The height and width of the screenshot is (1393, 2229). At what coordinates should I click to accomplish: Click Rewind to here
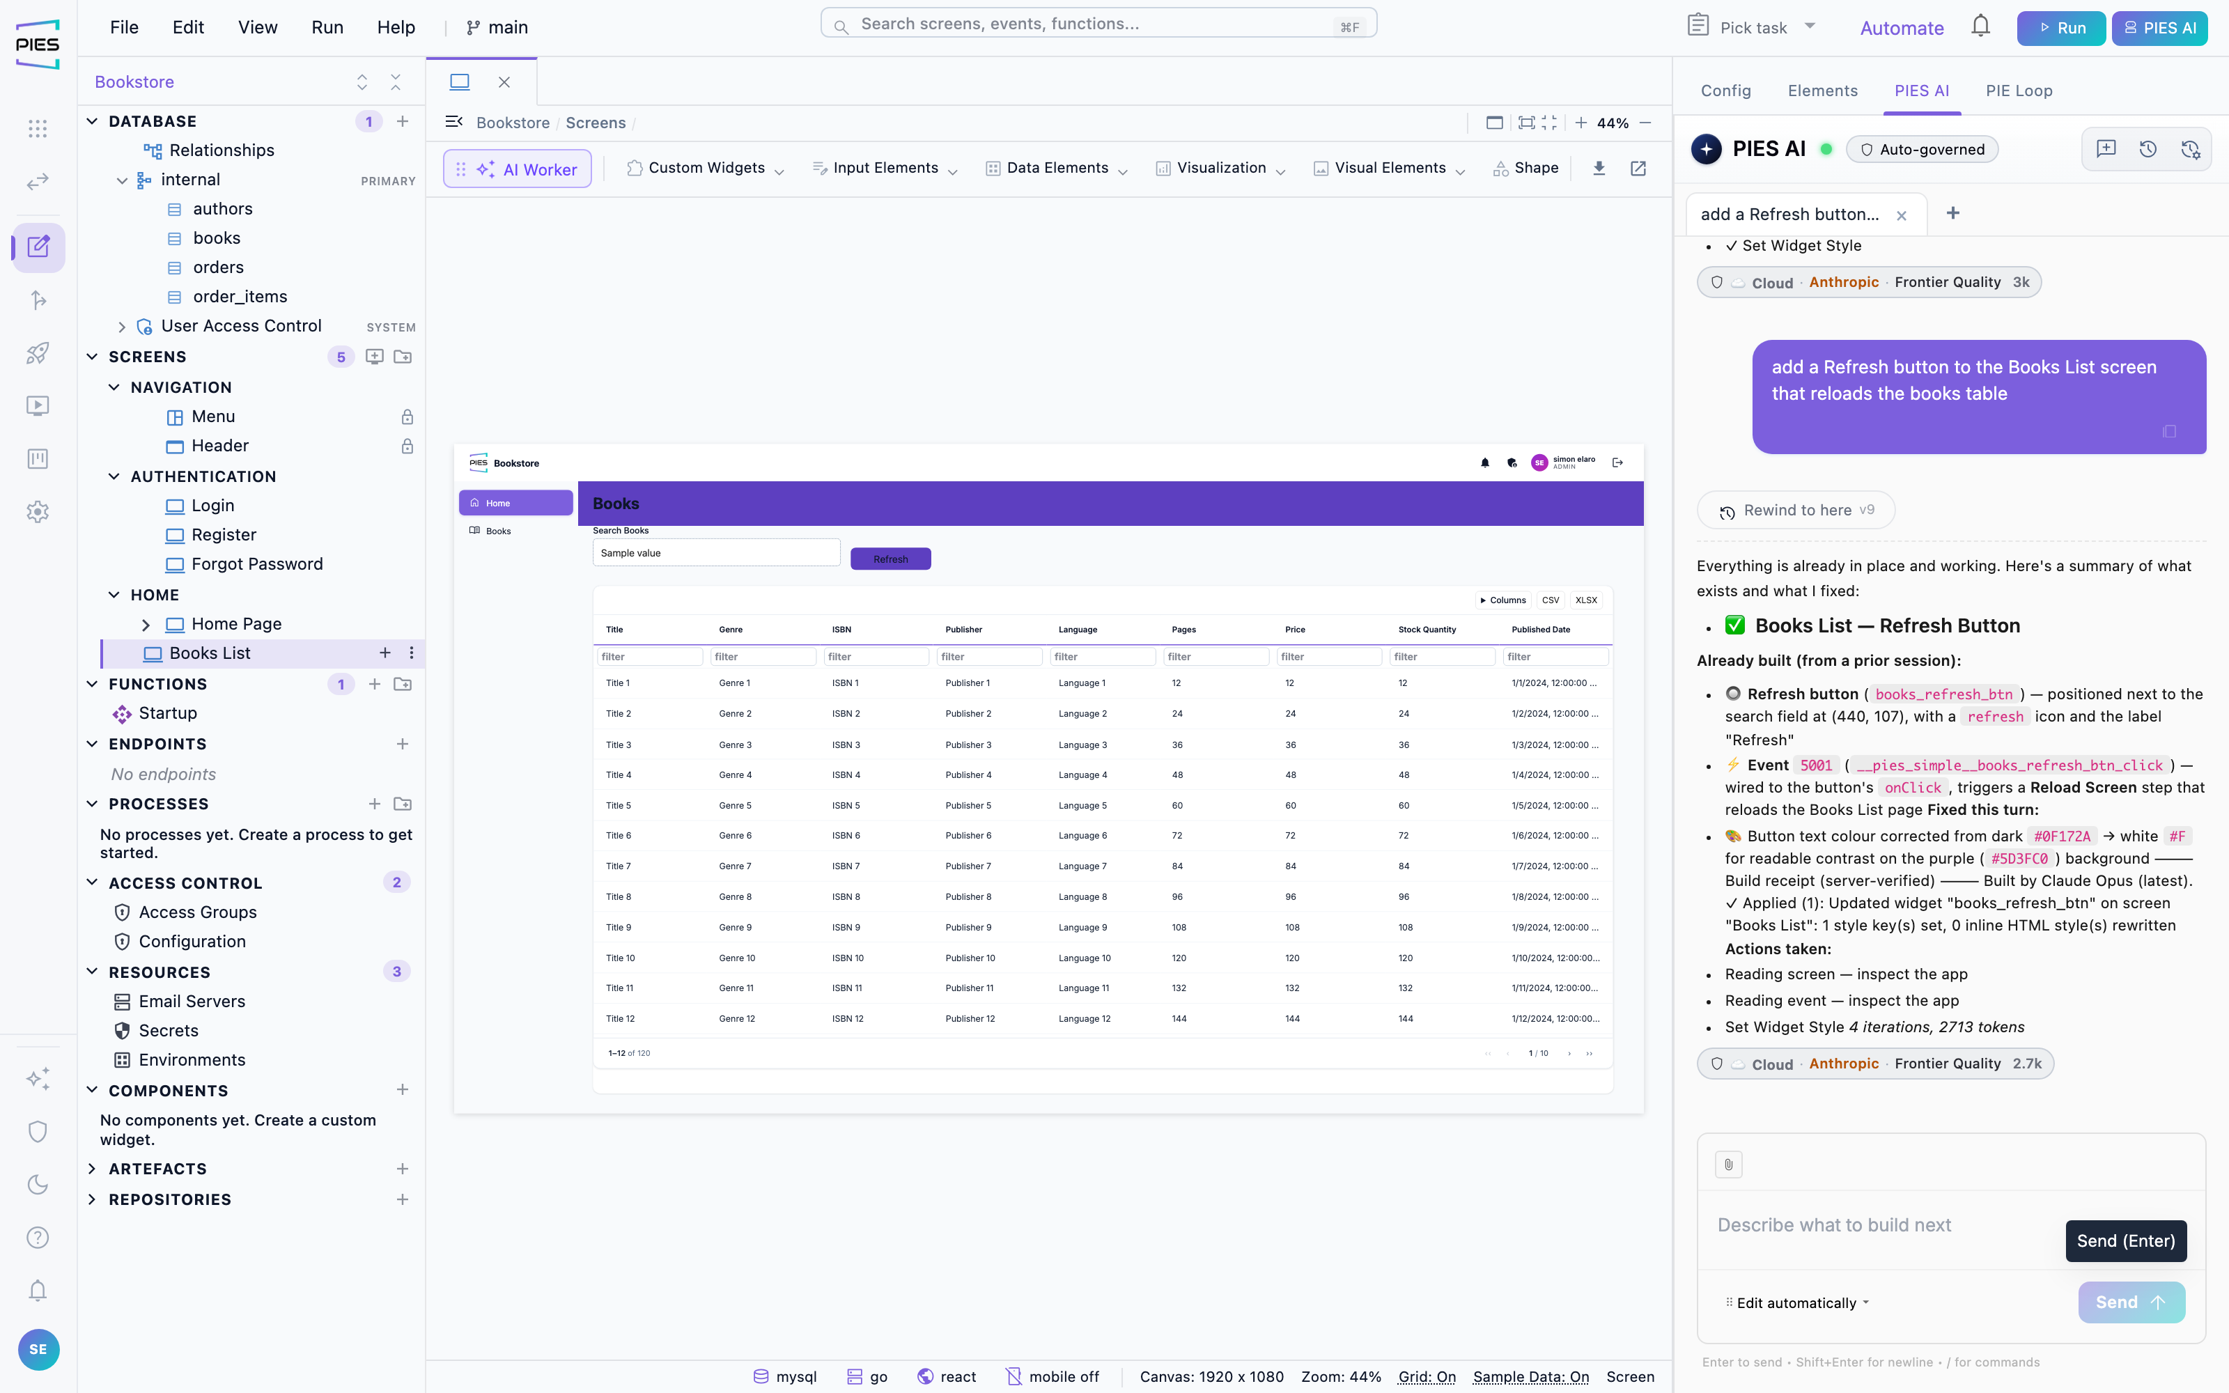point(1796,511)
